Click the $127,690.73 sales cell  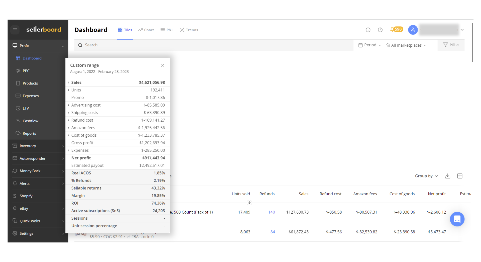click(x=297, y=212)
